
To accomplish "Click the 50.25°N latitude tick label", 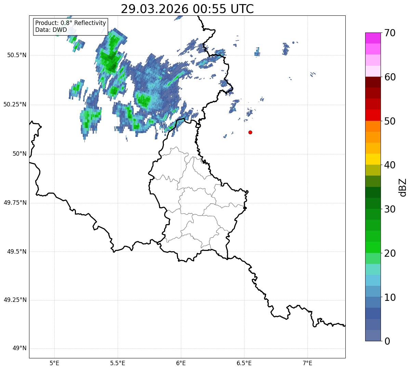I will pyautogui.click(x=15, y=104).
